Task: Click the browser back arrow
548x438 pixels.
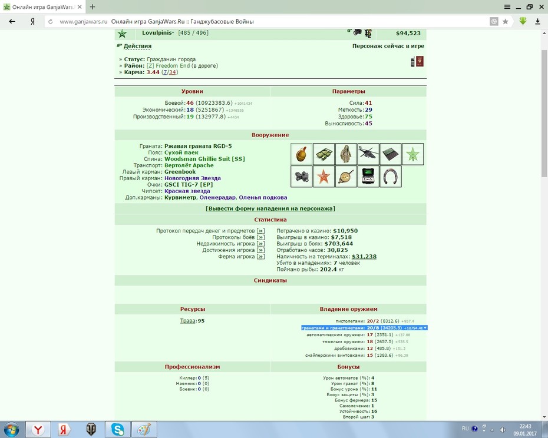Action: click(x=12, y=22)
